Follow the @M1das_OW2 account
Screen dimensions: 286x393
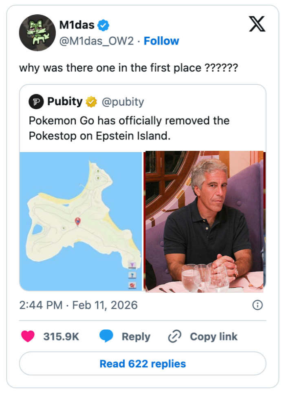pyautogui.click(x=161, y=41)
